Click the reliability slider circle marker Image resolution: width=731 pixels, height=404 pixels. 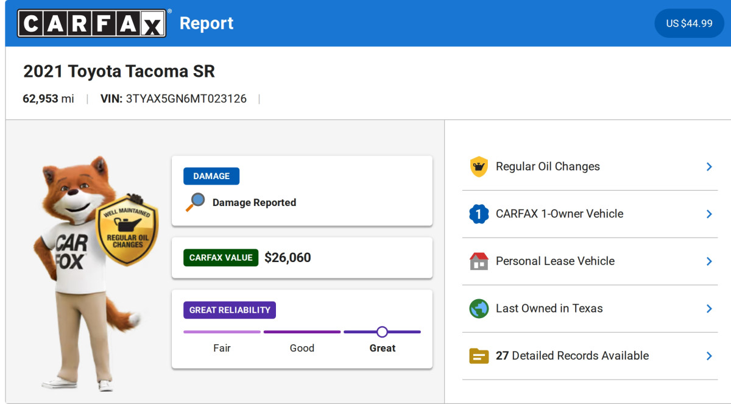(382, 332)
